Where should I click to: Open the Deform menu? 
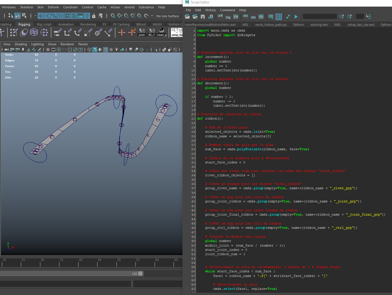click(x=53, y=7)
